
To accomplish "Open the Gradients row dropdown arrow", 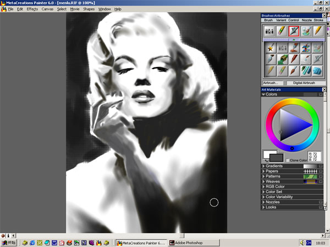I will pos(321,166).
